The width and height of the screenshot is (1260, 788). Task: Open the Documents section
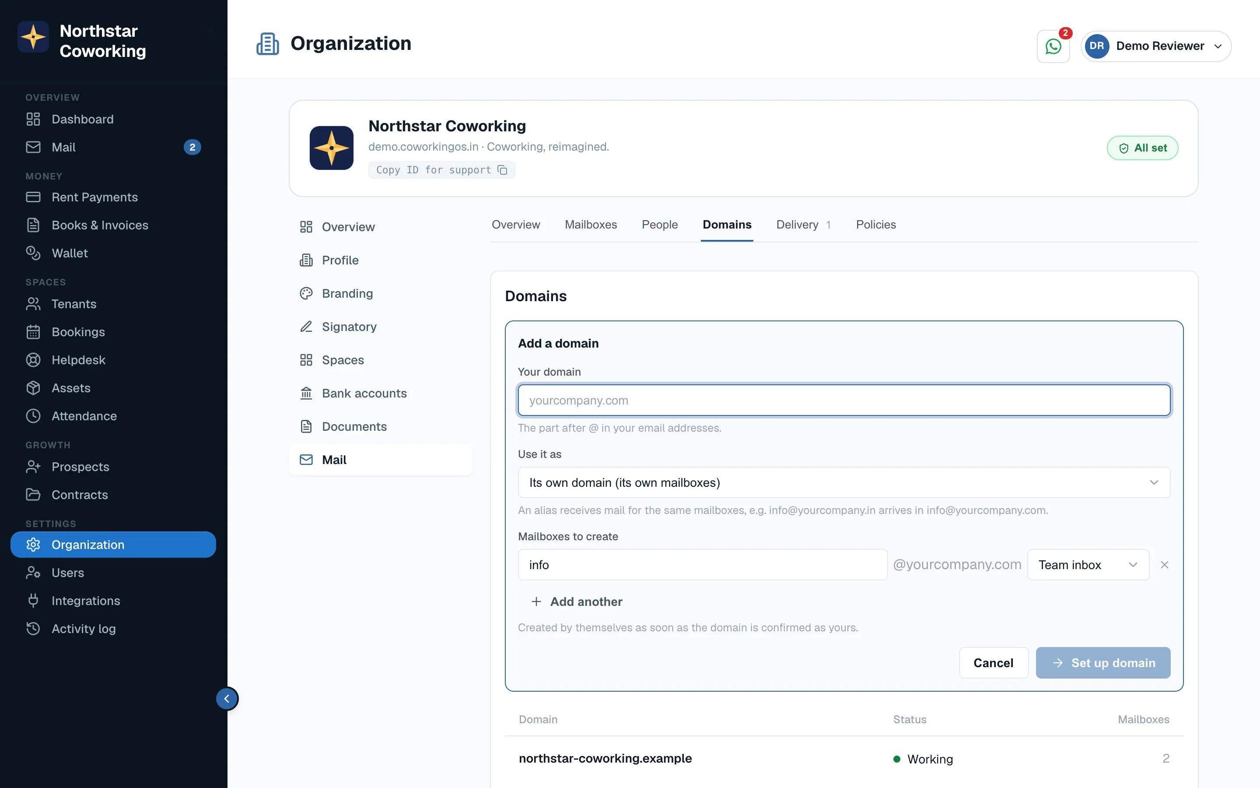(x=381, y=427)
